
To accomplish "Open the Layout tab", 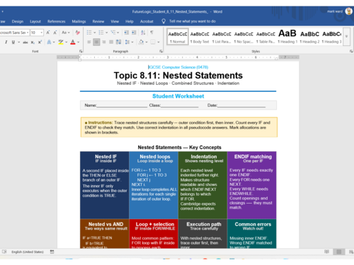I will coord(35,21).
